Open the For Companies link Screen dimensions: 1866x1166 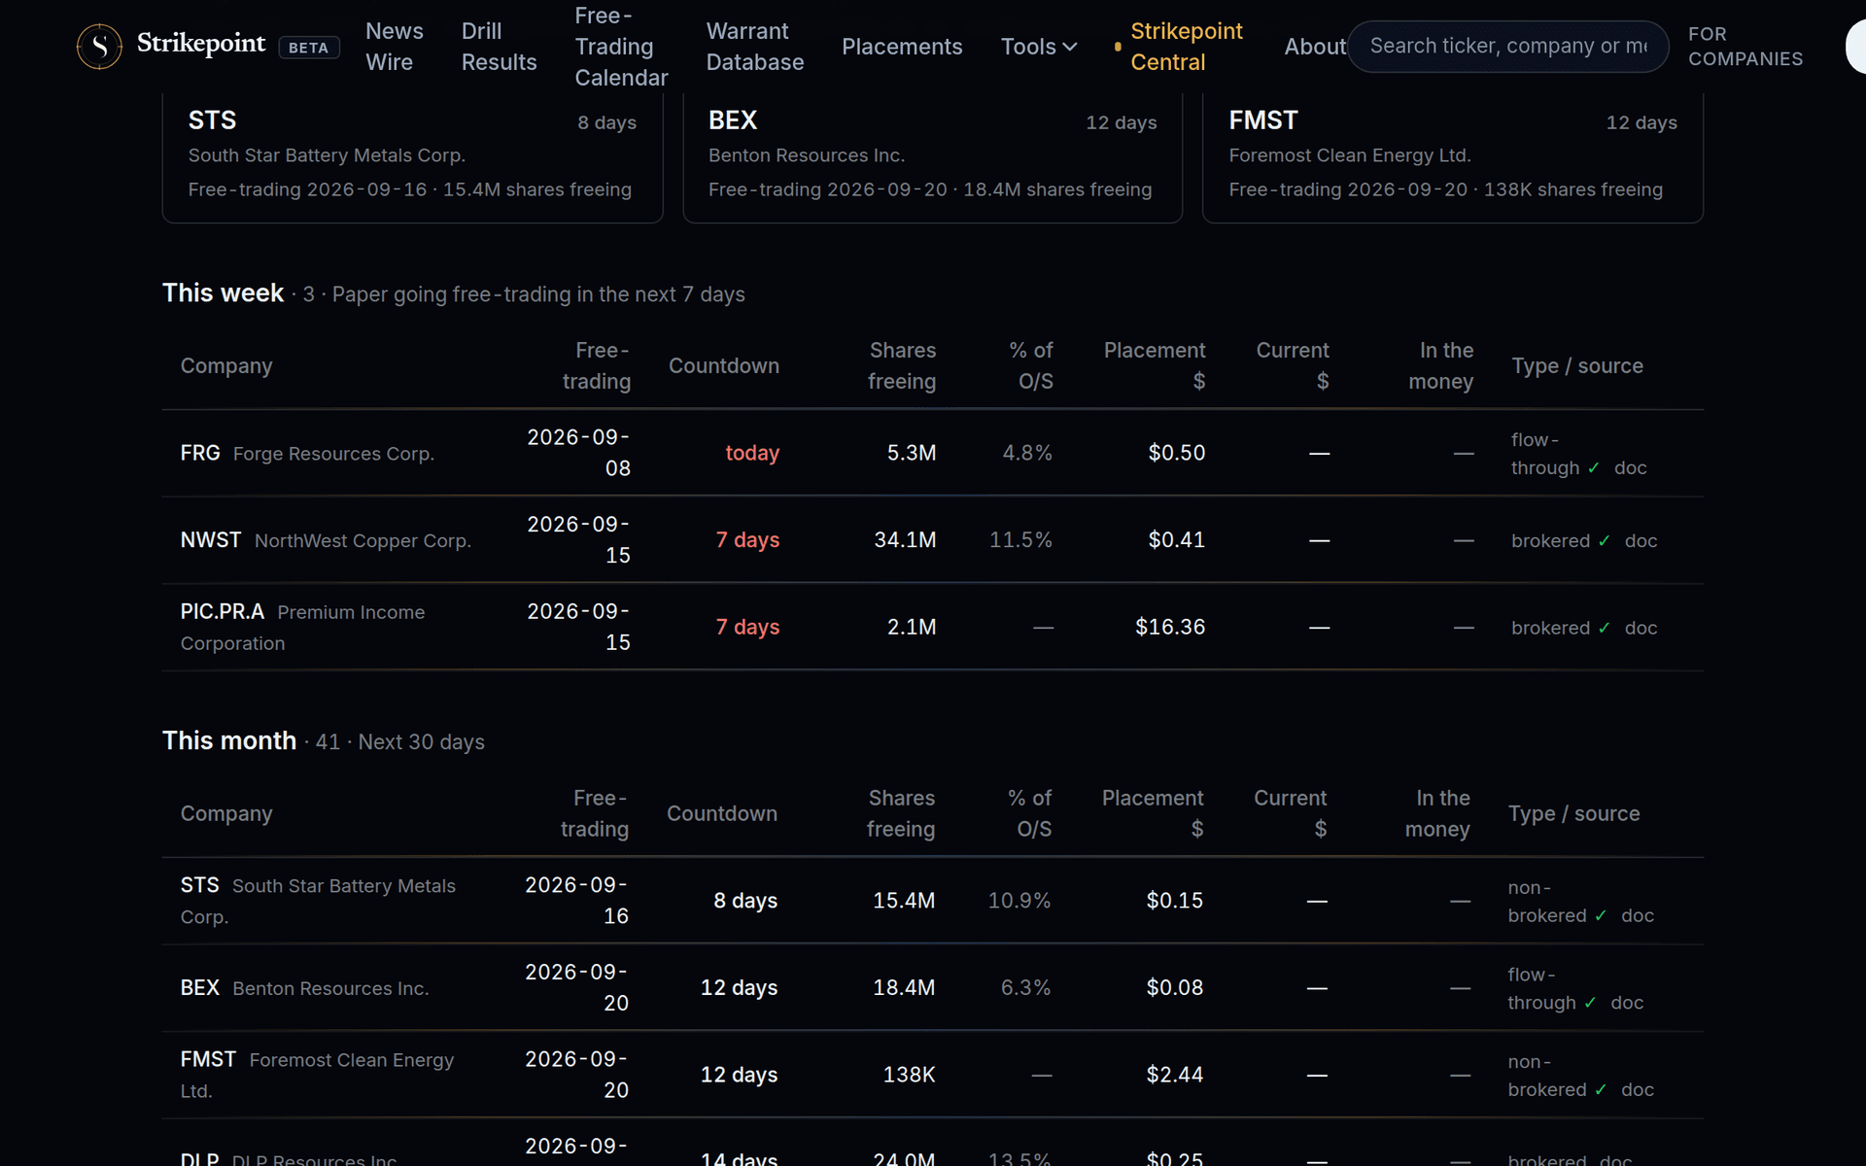tap(1745, 47)
